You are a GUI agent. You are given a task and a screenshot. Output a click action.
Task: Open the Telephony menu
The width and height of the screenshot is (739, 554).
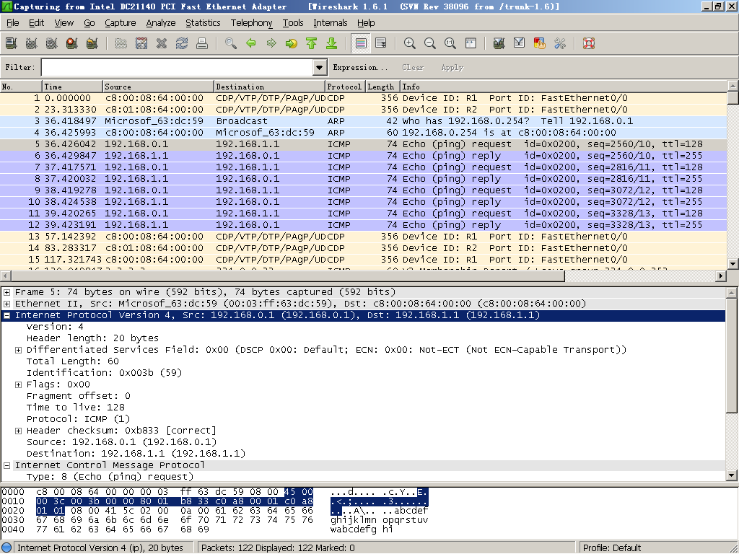click(x=252, y=22)
